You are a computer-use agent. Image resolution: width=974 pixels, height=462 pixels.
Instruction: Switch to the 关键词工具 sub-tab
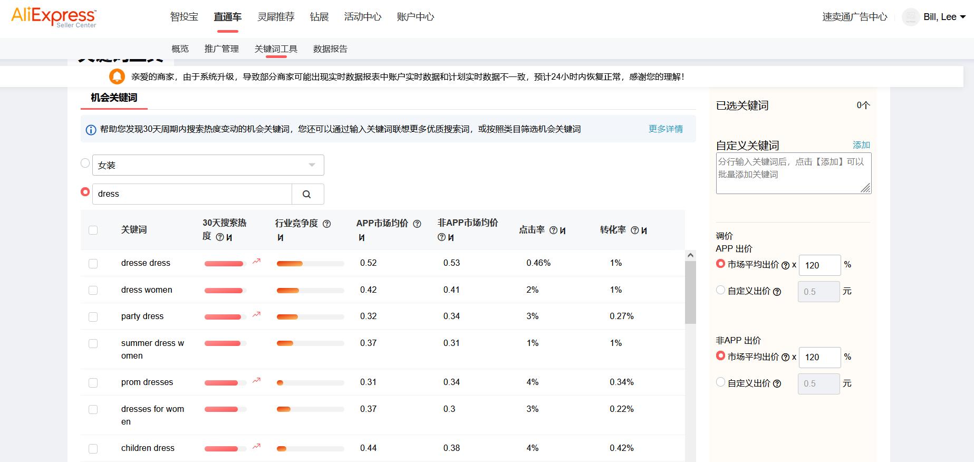tap(276, 49)
